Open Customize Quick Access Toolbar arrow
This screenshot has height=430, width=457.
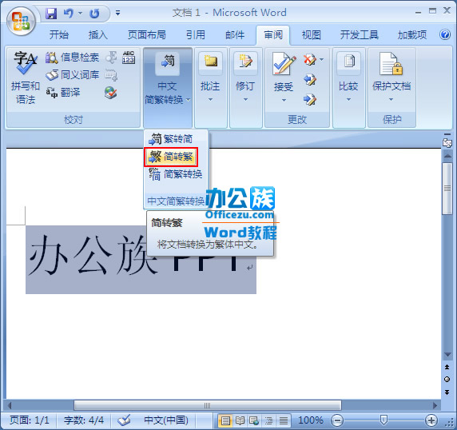coord(117,13)
